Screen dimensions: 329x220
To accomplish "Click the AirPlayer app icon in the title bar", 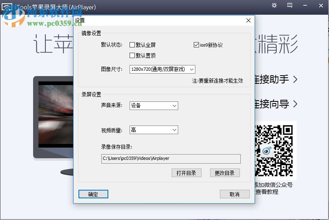I will pyautogui.click(x=7, y=7).
